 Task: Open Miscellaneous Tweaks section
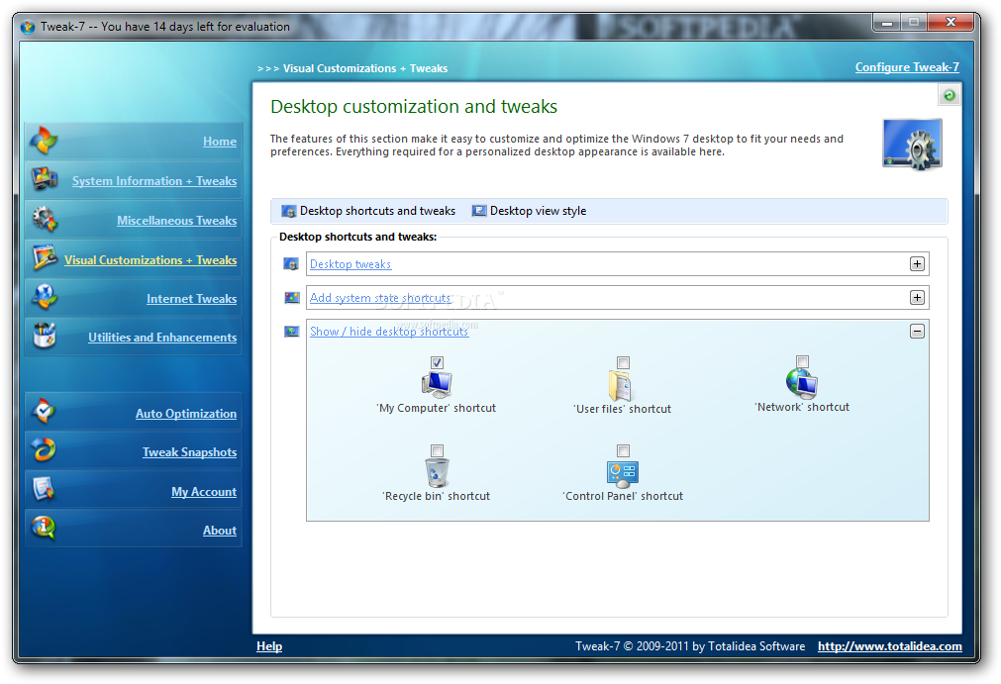(177, 221)
